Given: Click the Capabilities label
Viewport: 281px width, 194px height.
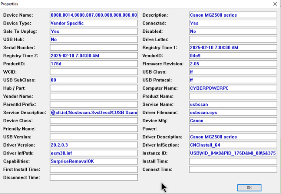Looking at the screenshot, I should 17,161.
